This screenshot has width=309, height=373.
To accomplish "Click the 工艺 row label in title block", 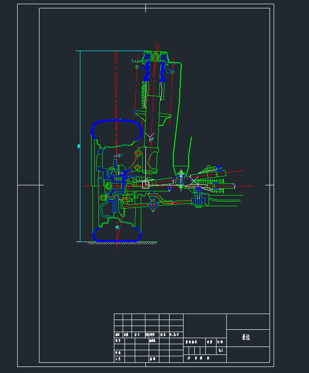I will [118, 359].
